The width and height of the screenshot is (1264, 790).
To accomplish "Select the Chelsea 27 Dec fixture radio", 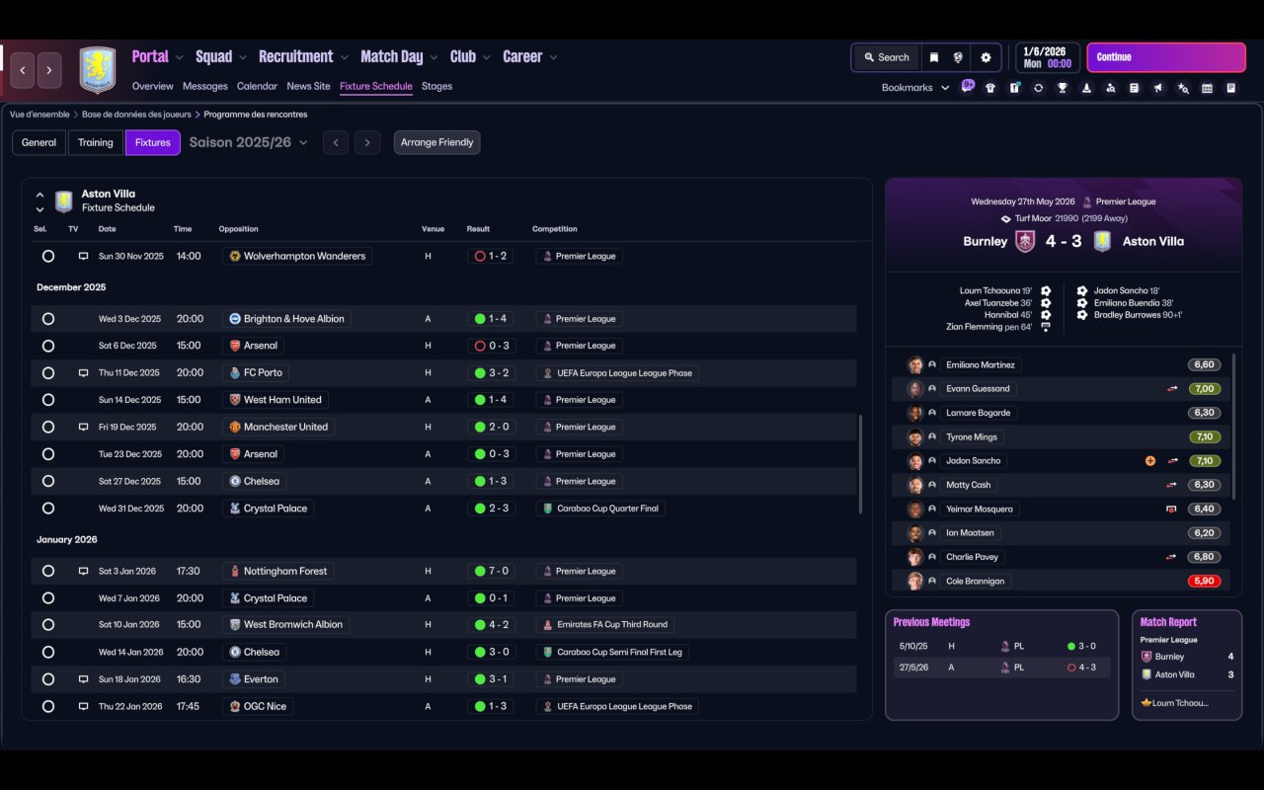I will coord(47,482).
